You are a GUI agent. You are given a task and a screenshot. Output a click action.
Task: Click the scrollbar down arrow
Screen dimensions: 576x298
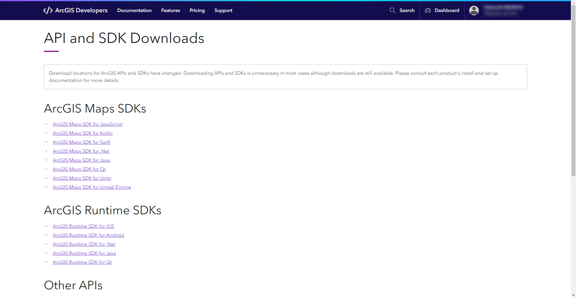(x=573, y=295)
